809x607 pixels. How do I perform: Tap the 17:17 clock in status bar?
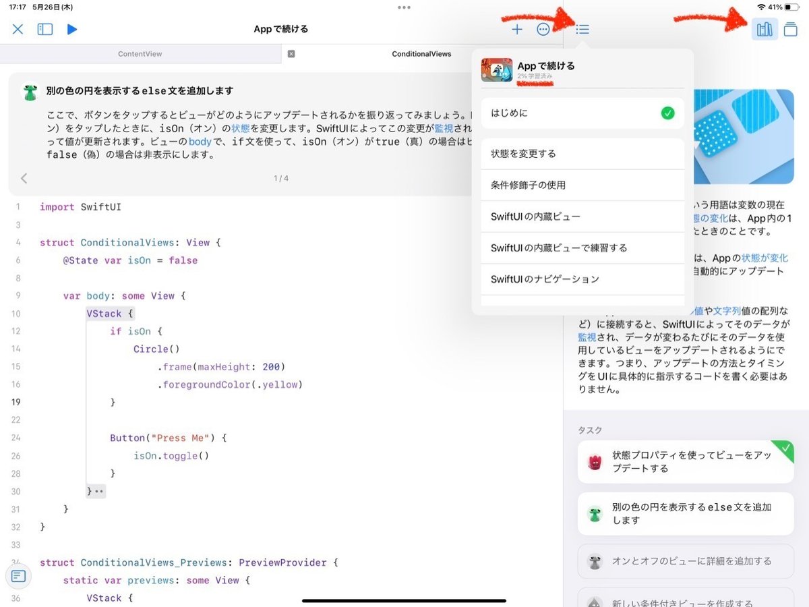coord(16,7)
